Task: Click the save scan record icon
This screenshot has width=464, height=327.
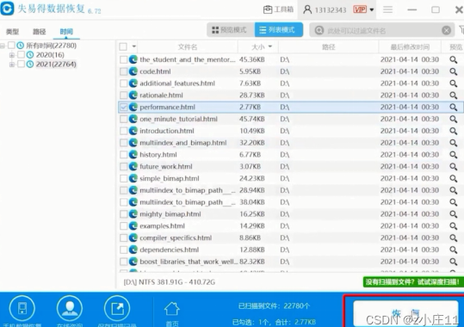Action: pos(117,308)
